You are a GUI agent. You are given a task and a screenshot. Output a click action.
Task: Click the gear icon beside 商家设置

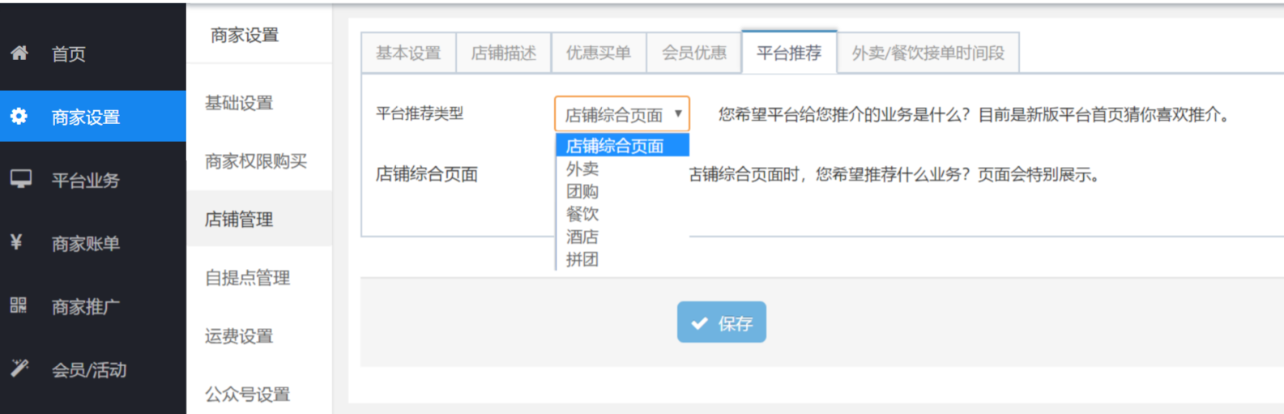(19, 117)
